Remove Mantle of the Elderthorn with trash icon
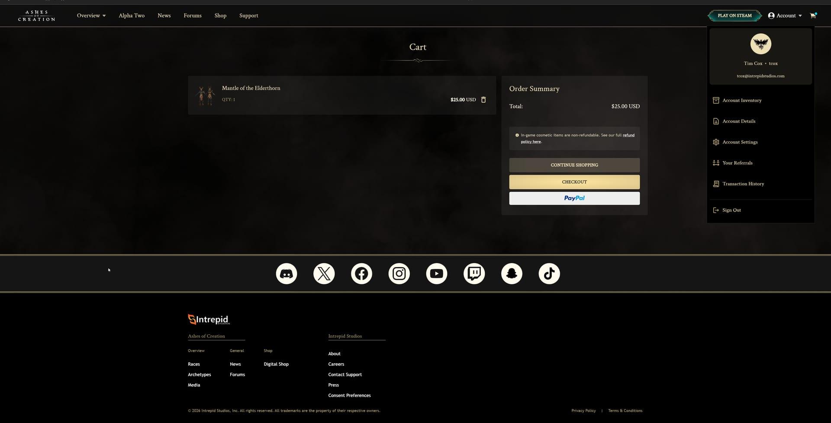The image size is (831, 423). pos(483,100)
